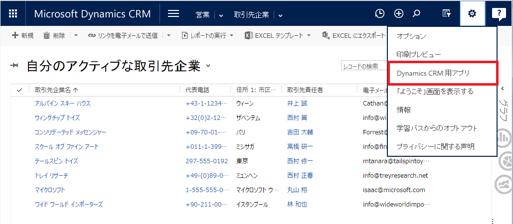
Task: Open the help question mark icon
Action: (499, 14)
